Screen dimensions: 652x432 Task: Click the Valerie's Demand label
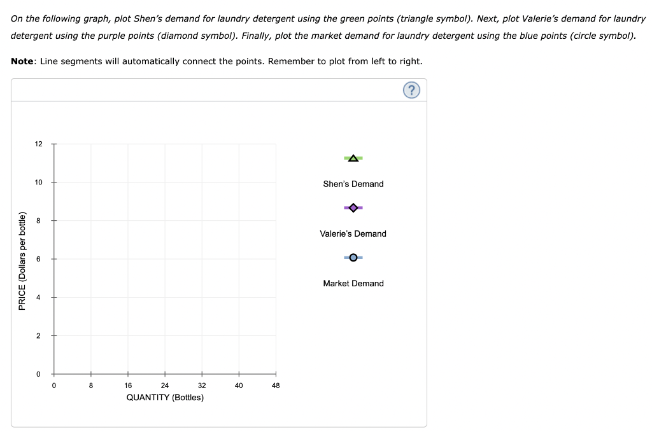pos(353,233)
